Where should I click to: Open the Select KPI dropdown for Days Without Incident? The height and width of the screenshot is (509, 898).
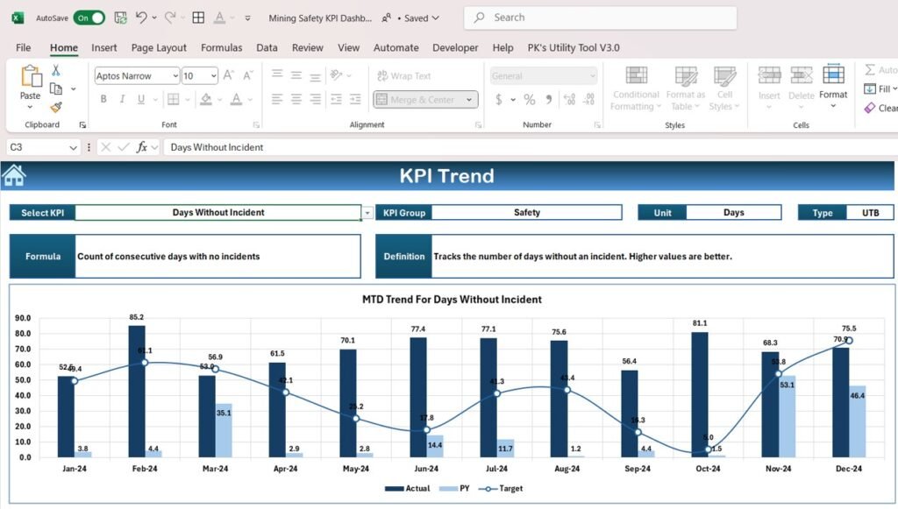click(367, 213)
